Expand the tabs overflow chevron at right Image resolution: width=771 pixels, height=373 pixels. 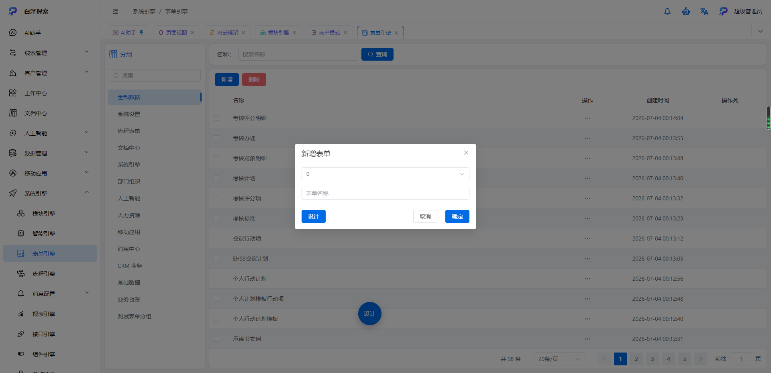tap(760, 31)
